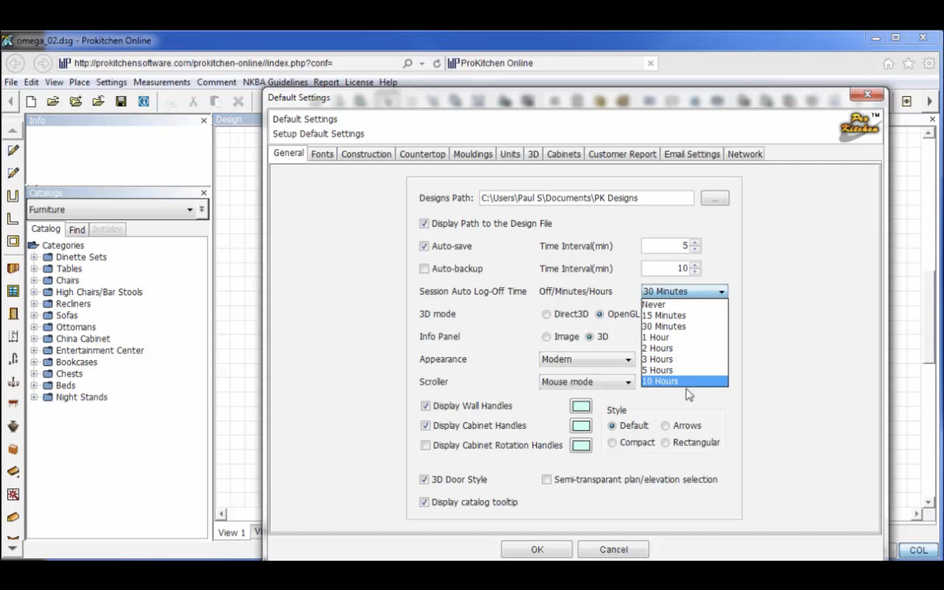Click the Designs Path input field
The height and width of the screenshot is (590, 944).
[587, 198]
